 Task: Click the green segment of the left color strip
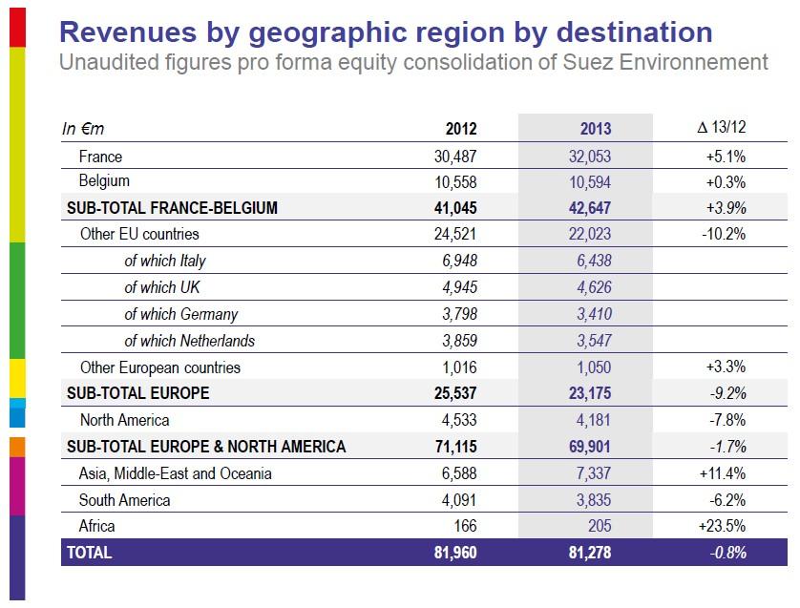click(x=17, y=300)
